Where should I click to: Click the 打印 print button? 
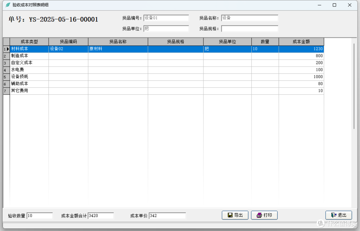click(264, 215)
